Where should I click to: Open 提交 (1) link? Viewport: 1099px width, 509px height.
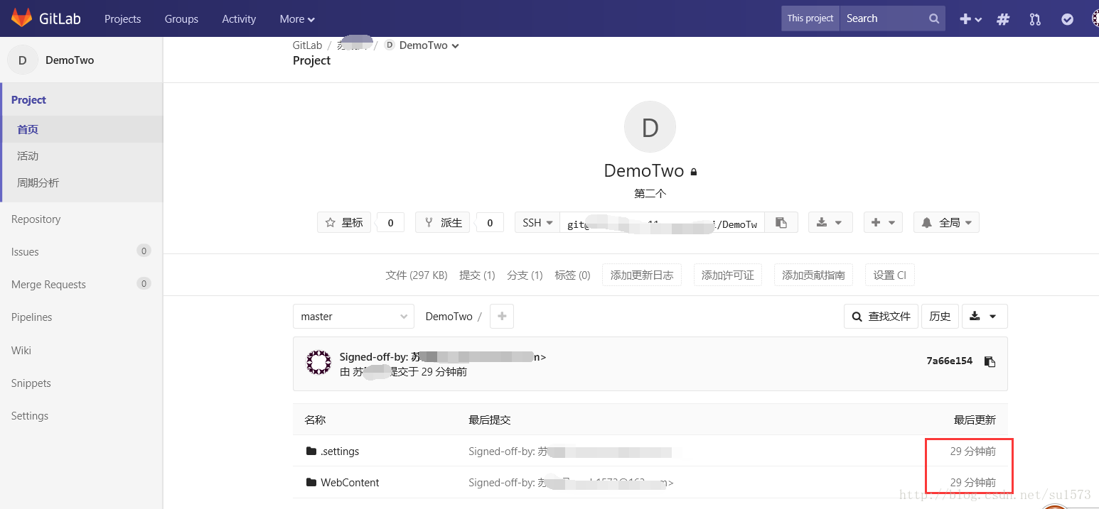pos(477,275)
